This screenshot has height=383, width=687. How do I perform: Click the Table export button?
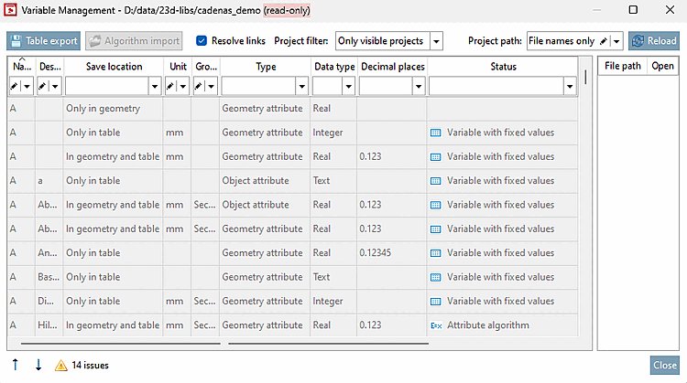43,41
